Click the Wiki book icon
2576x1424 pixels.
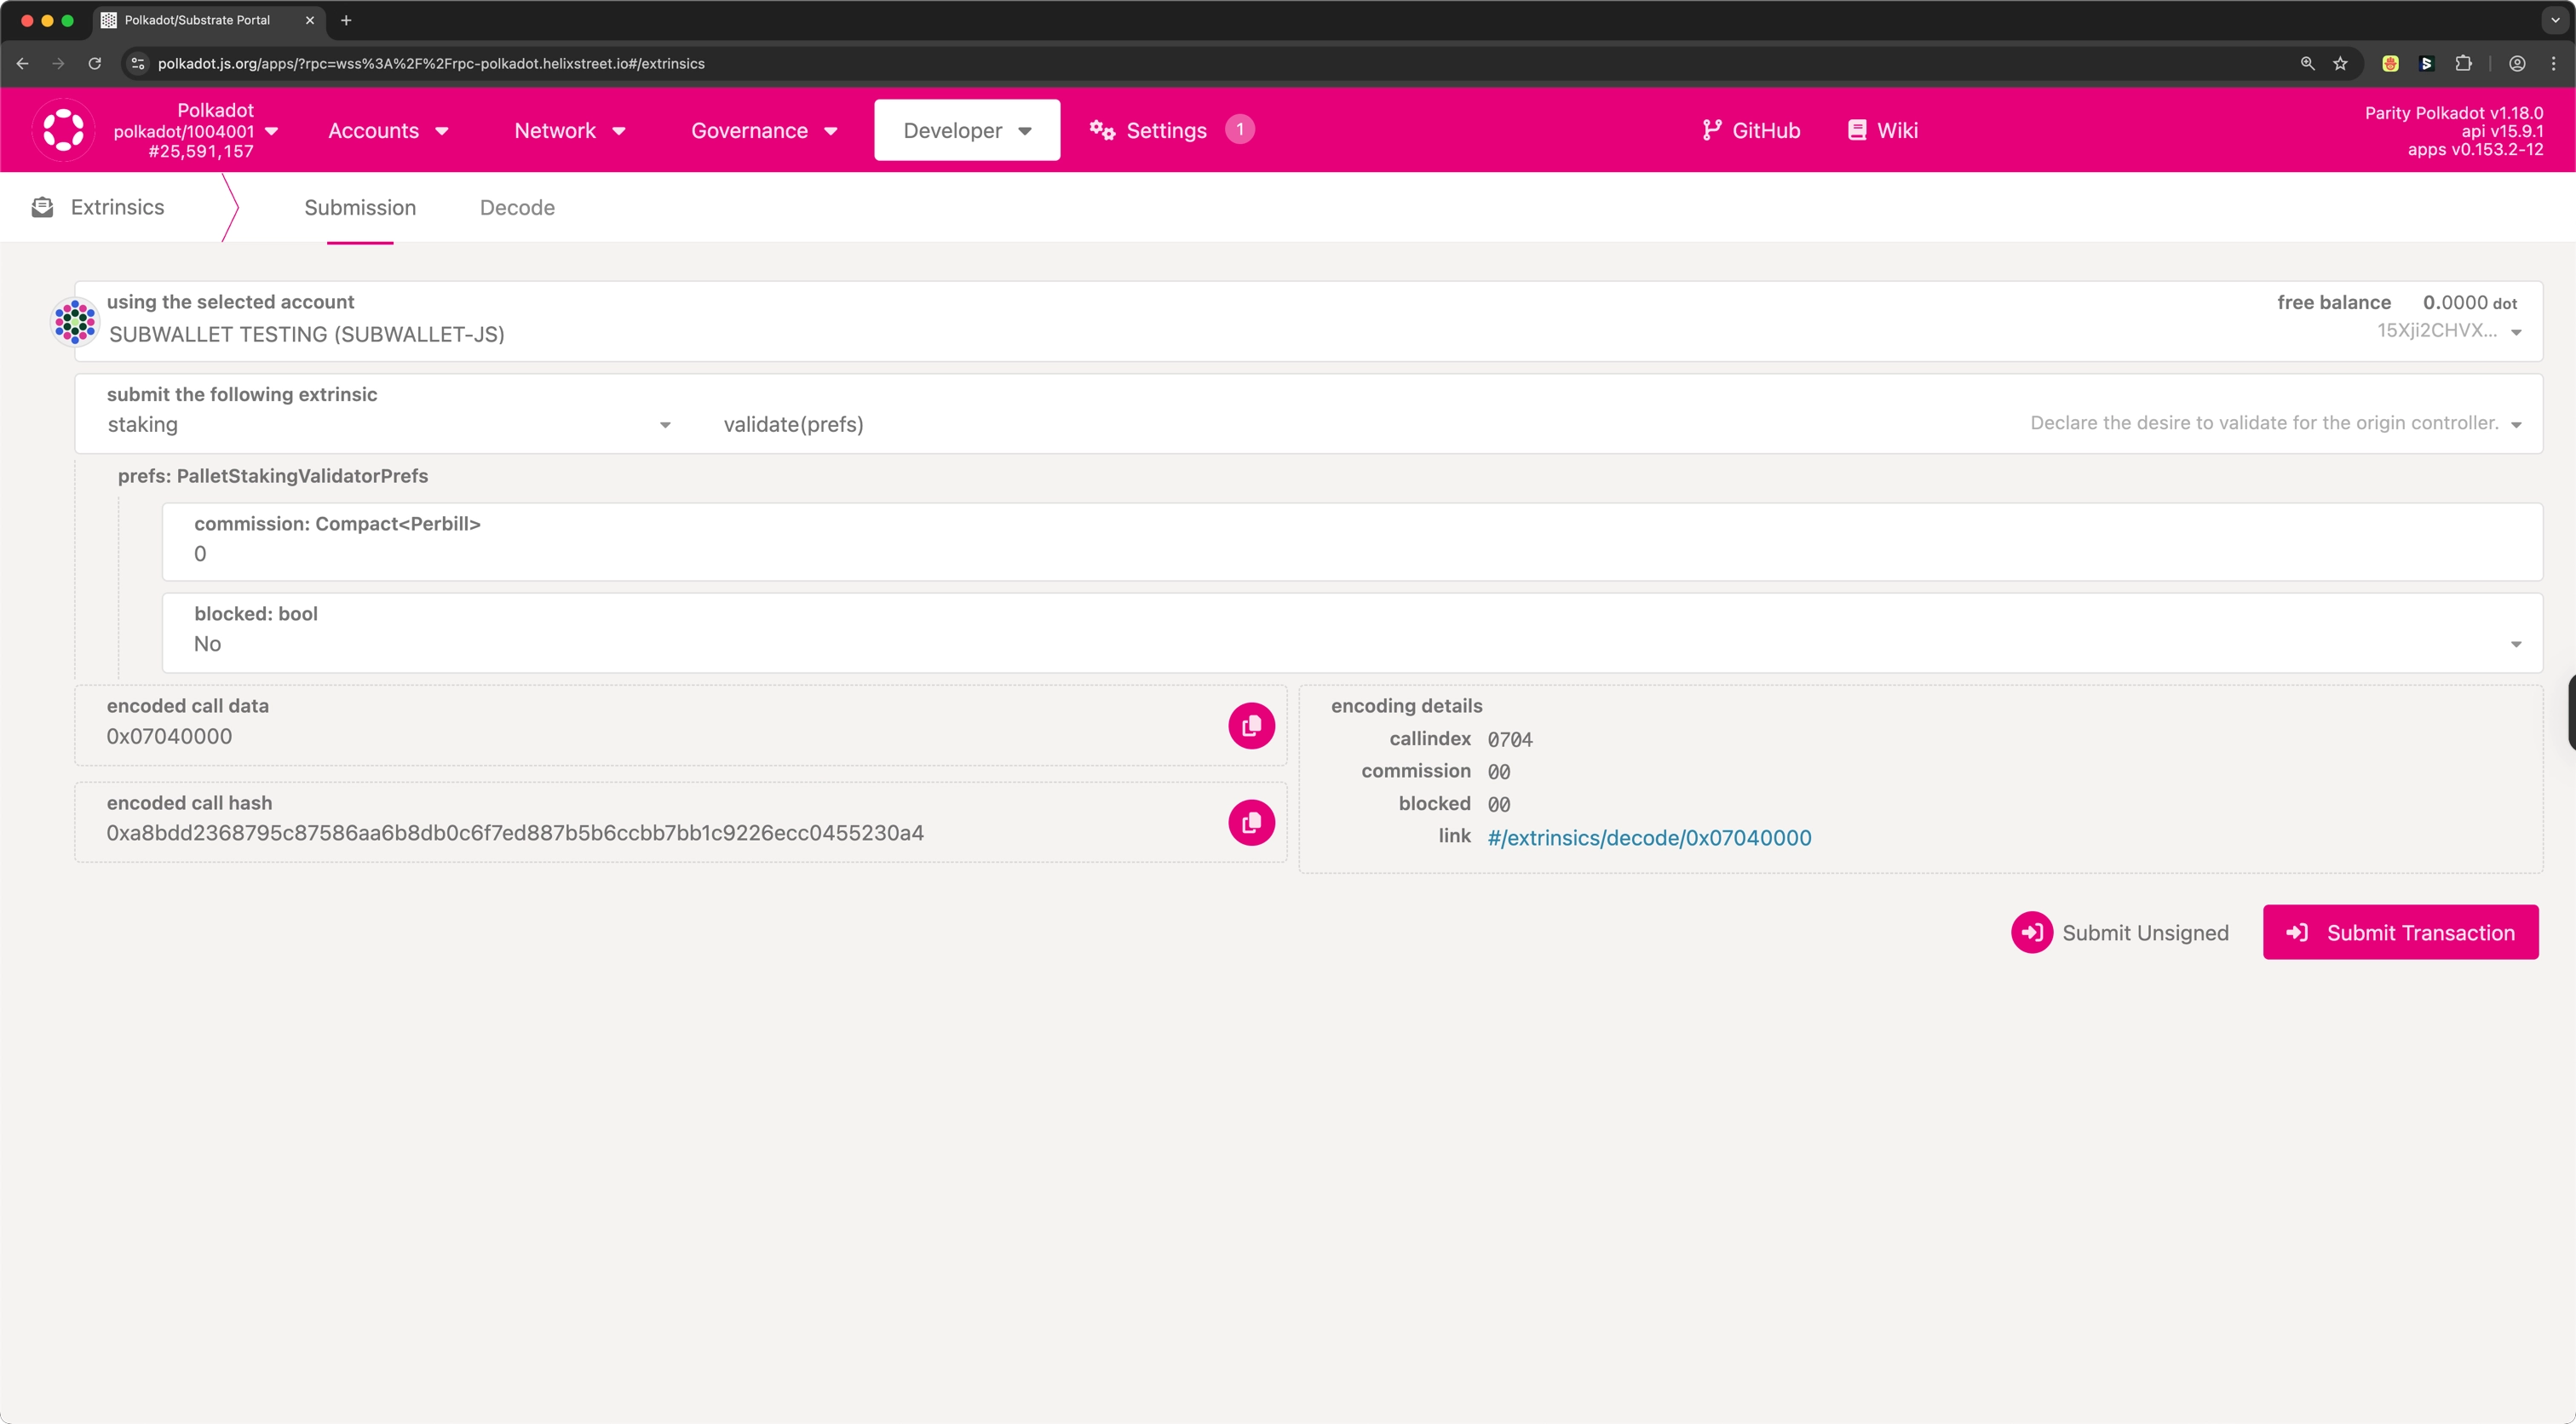[x=1857, y=130]
